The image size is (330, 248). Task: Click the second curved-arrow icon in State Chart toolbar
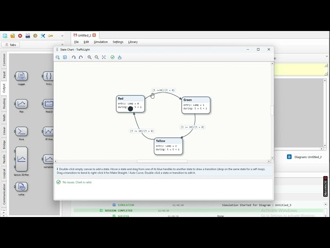[x=80, y=57]
